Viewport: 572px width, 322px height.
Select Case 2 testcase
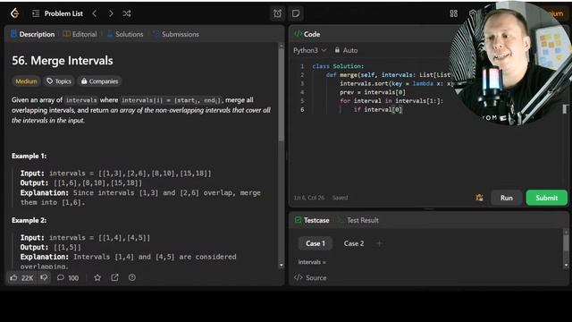click(x=354, y=243)
